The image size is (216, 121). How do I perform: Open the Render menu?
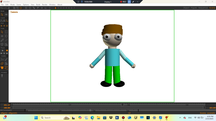point(45,5)
